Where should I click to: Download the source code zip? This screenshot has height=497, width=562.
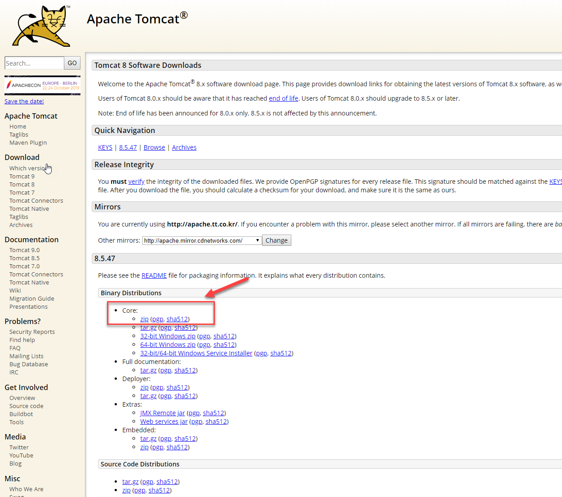click(126, 490)
